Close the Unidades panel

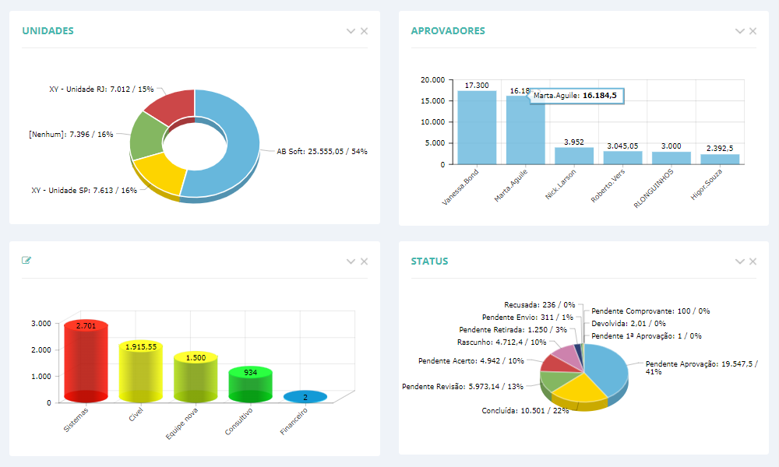pos(364,31)
